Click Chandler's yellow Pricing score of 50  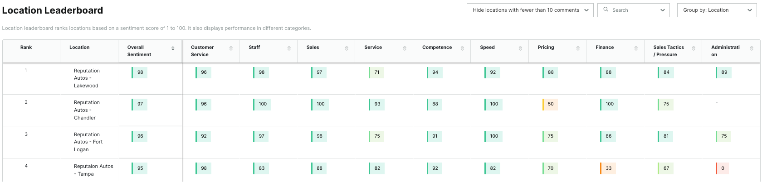(550, 104)
